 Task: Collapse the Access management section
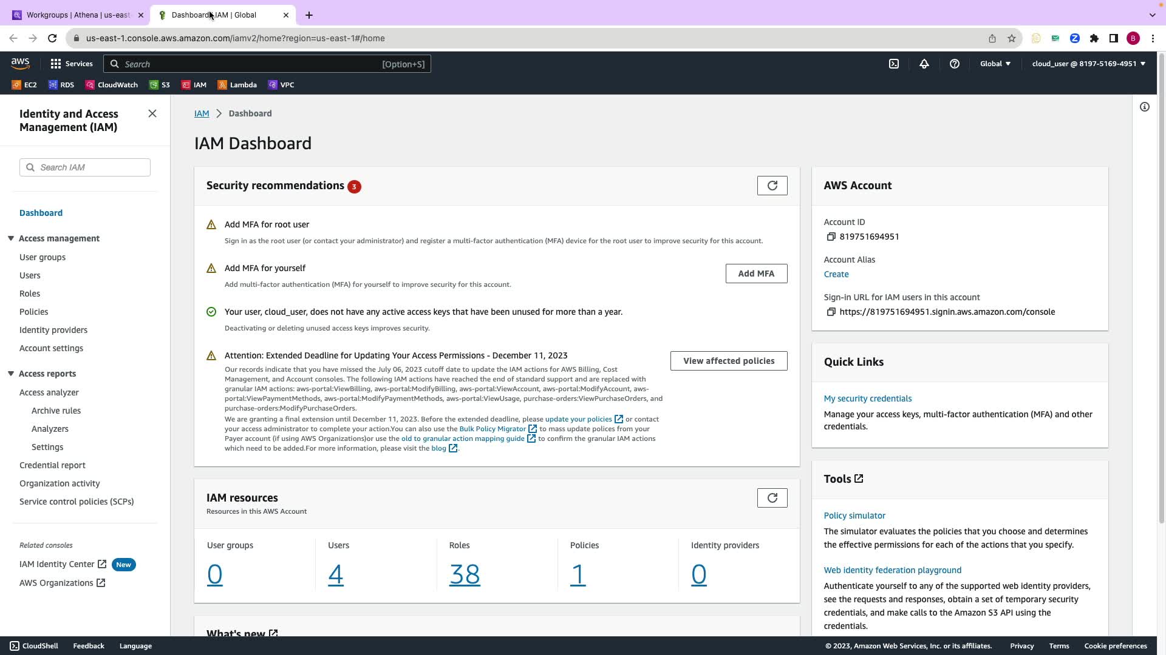(x=11, y=238)
